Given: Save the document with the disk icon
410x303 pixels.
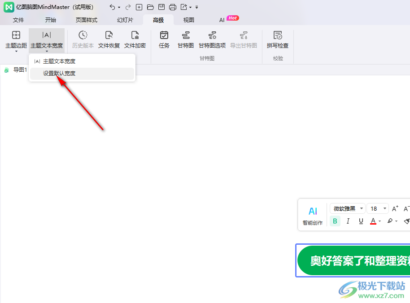Looking at the screenshot, I should click(161, 7).
